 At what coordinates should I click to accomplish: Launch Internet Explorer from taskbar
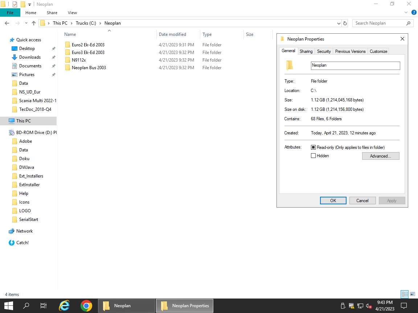click(64, 306)
